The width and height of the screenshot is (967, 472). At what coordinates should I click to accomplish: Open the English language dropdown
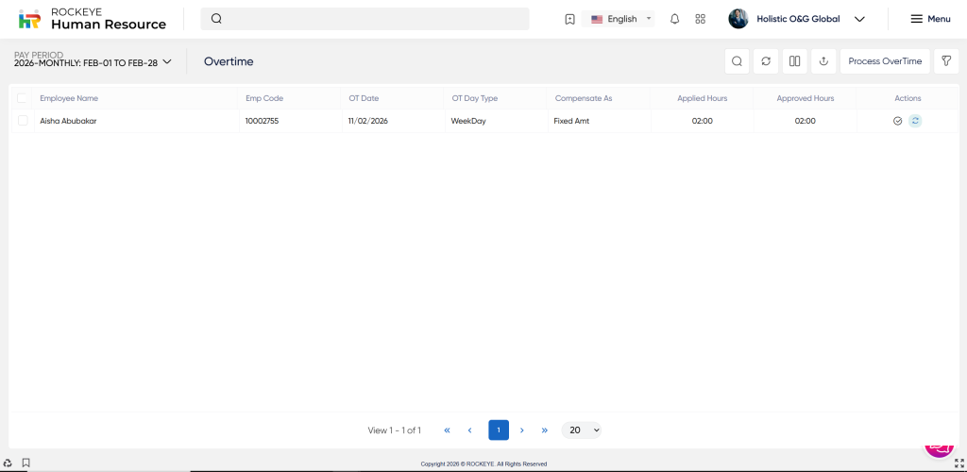coord(620,19)
